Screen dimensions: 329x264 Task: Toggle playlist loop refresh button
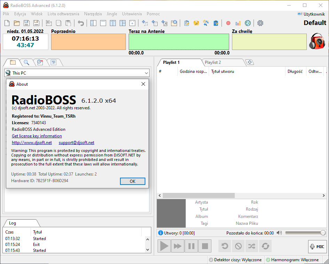tap(265, 246)
